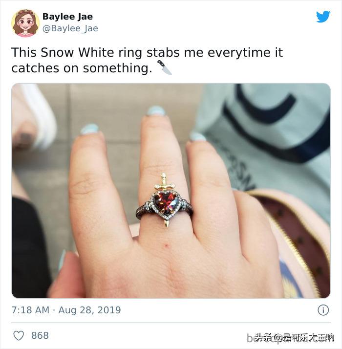
Task: Visit the @Baylee_Jae handle link
Action: point(70,28)
